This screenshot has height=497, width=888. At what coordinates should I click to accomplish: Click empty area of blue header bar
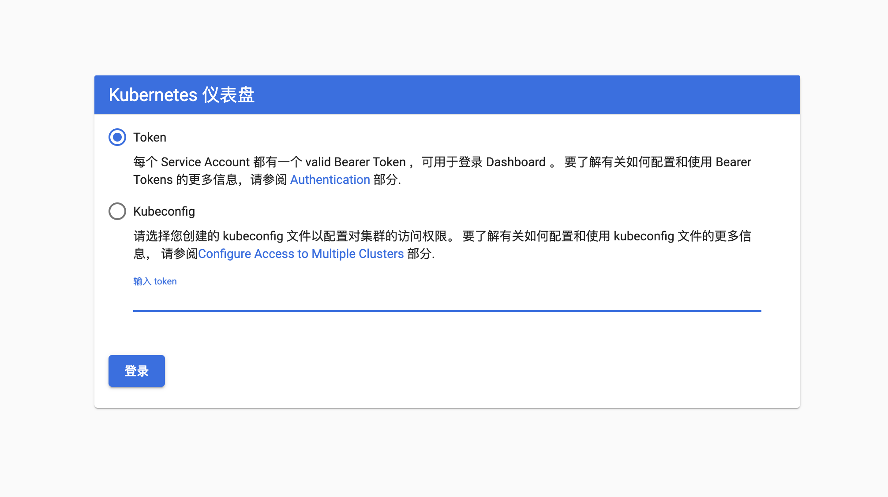click(x=529, y=95)
